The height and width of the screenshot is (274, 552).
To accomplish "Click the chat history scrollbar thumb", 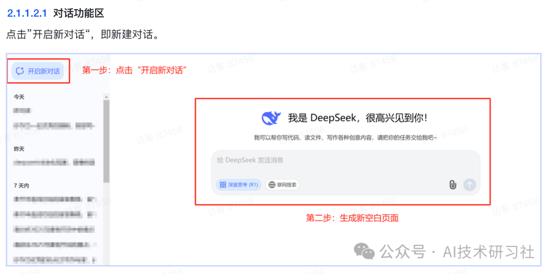I will tap(106, 141).
